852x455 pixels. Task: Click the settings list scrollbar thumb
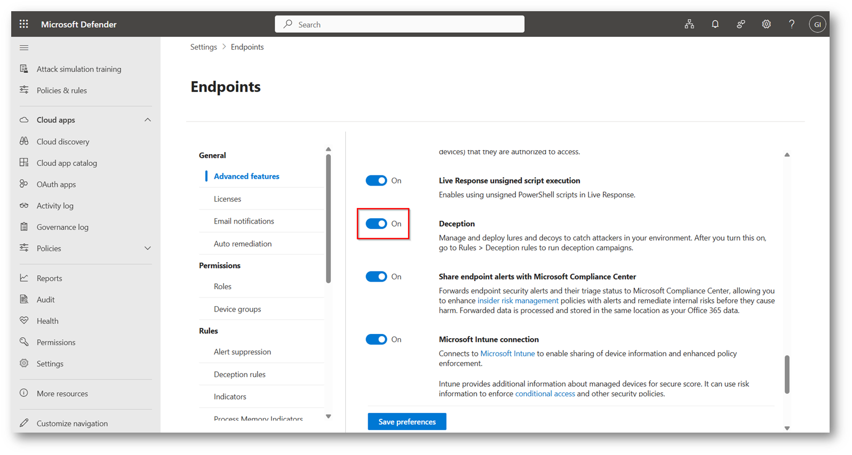pos(328,219)
